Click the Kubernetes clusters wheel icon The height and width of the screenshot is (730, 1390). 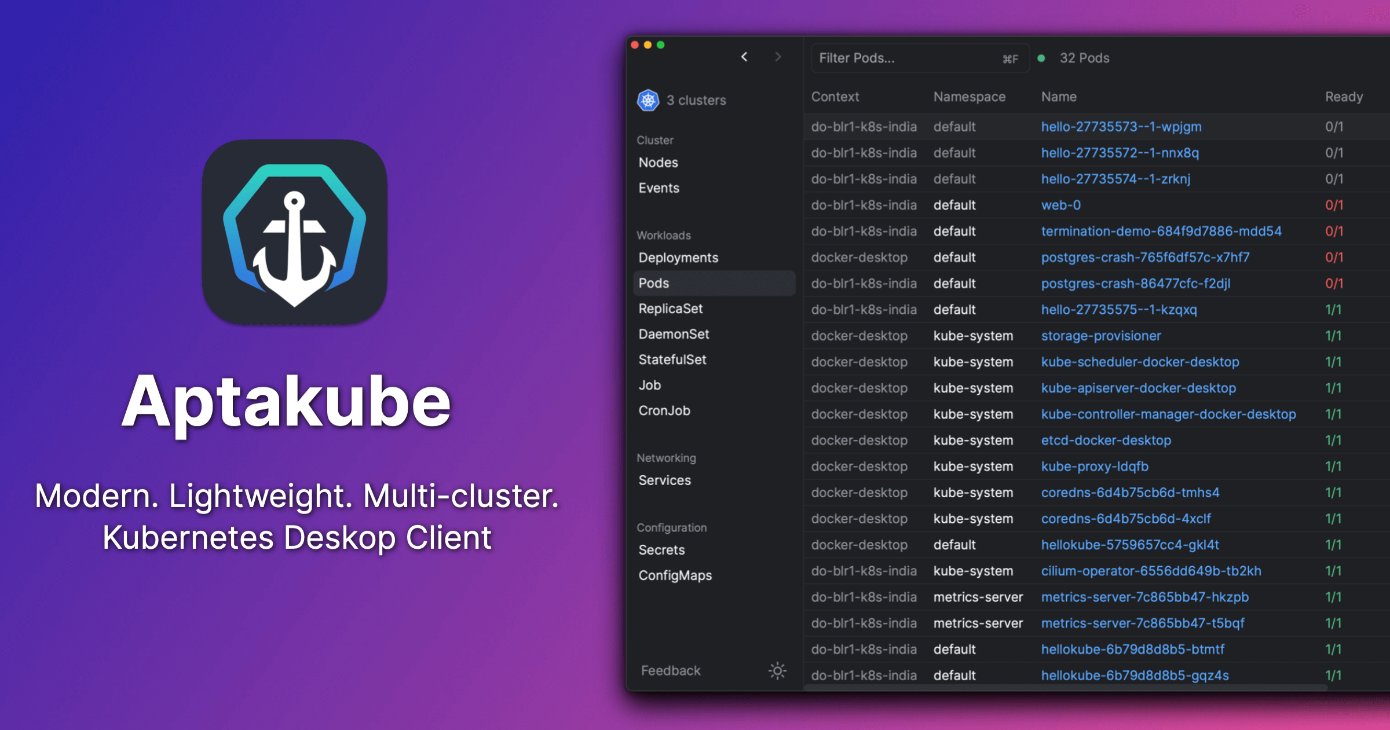click(x=648, y=100)
